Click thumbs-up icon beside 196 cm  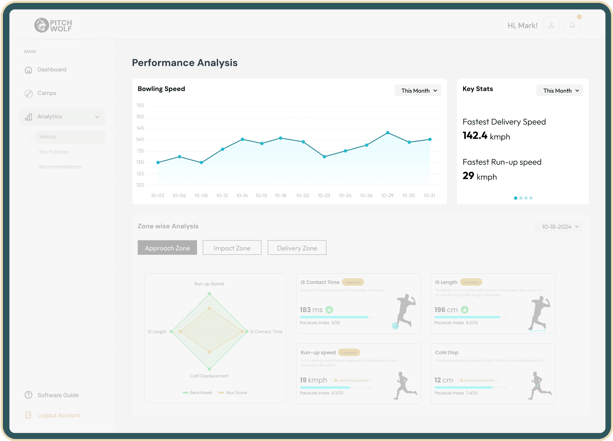(465, 310)
